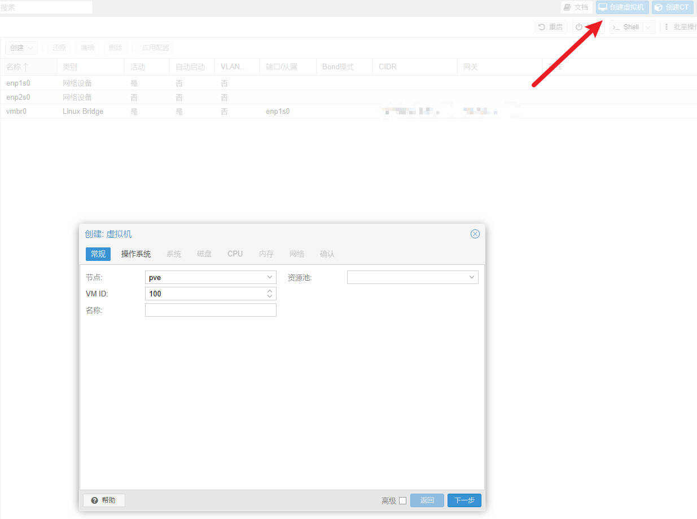This screenshot has width=697, height=519.
Task: Click the 类别 column header
Action: tap(90, 66)
